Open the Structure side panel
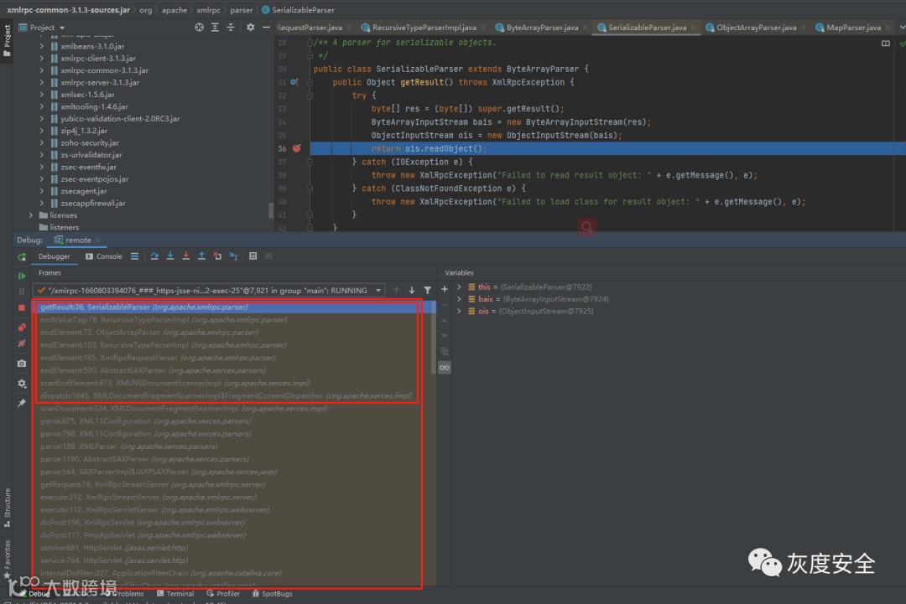Screen dimensions: 906x604 pyautogui.click(x=7, y=508)
